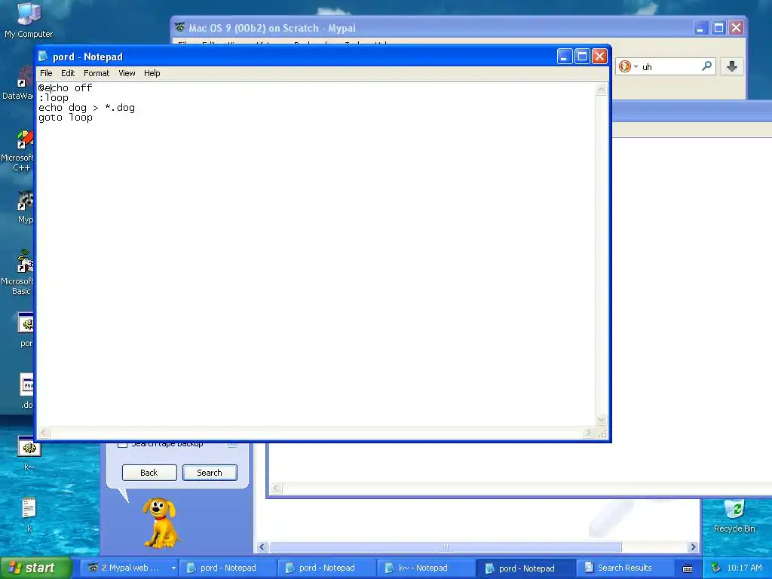Click the '@echo off' line in Notepad
The height and width of the screenshot is (579, 772).
coord(66,87)
